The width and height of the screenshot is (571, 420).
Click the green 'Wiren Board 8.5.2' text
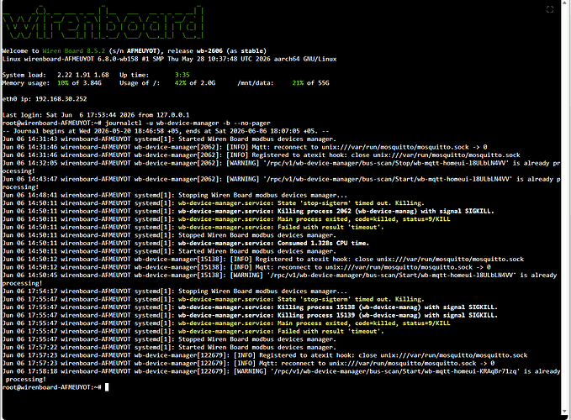coord(73,51)
